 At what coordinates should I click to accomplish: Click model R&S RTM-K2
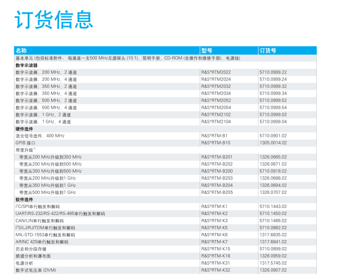click(x=214, y=214)
